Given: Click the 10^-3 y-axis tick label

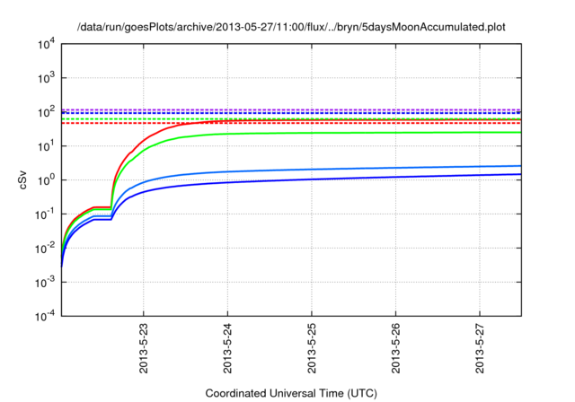Looking at the screenshot, I should [45, 282].
